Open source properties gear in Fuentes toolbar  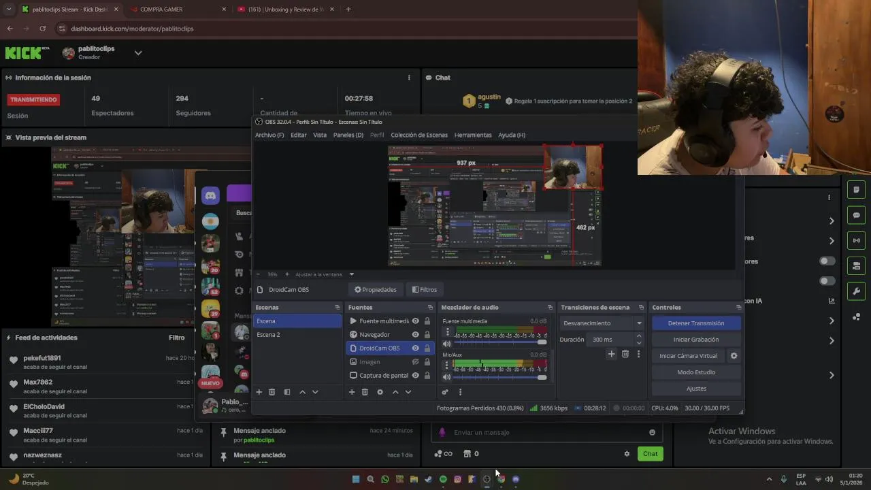(380, 392)
